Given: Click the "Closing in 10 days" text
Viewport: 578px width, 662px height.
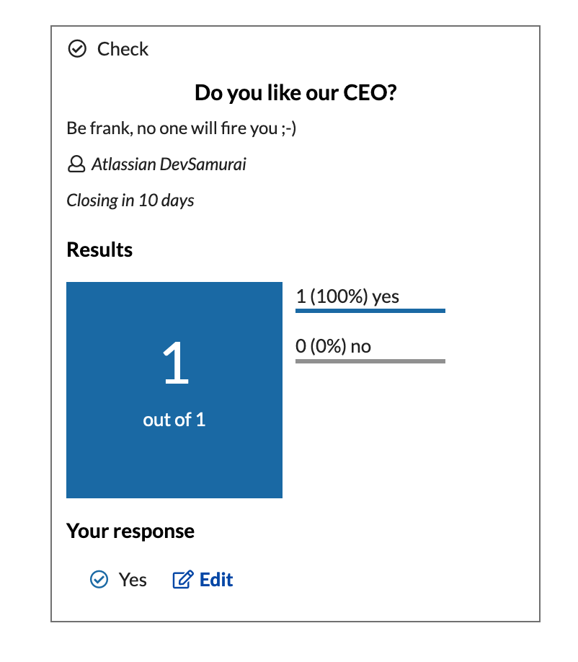Looking at the screenshot, I should (130, 200).
